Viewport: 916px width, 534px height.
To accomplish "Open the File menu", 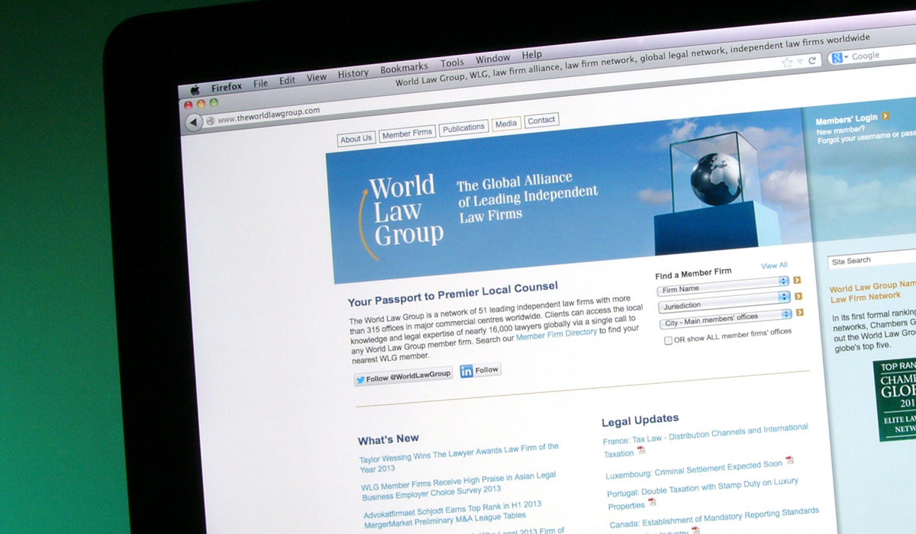I will (261, 83).
